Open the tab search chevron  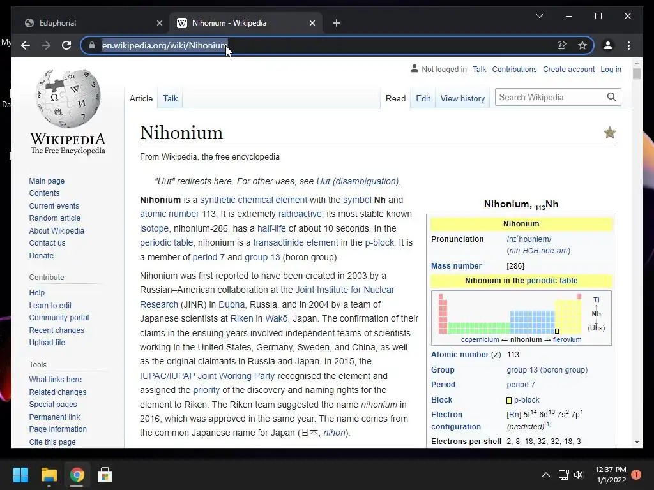coord(540,16)
